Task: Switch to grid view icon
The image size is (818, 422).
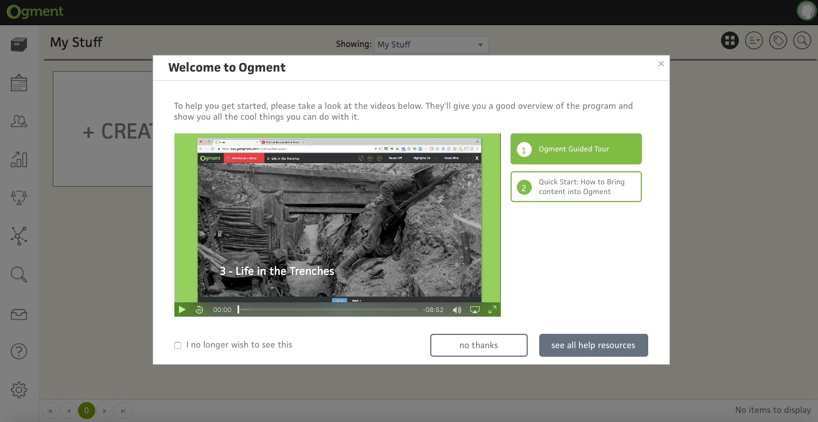Action: click(730, 41)
